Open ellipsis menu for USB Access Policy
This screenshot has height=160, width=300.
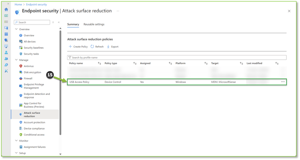283,82
